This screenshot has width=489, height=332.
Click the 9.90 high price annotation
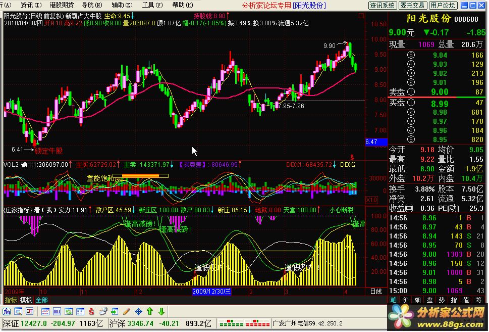pos(330,46)
